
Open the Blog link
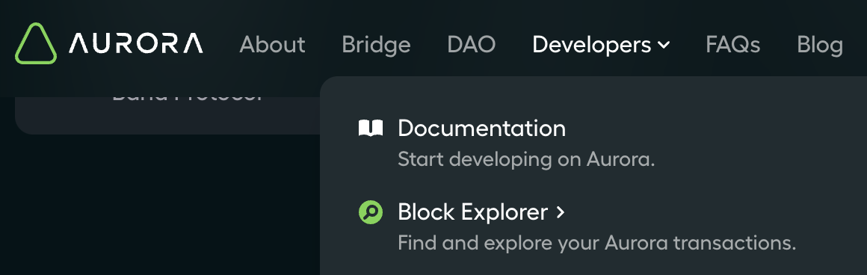820,45
